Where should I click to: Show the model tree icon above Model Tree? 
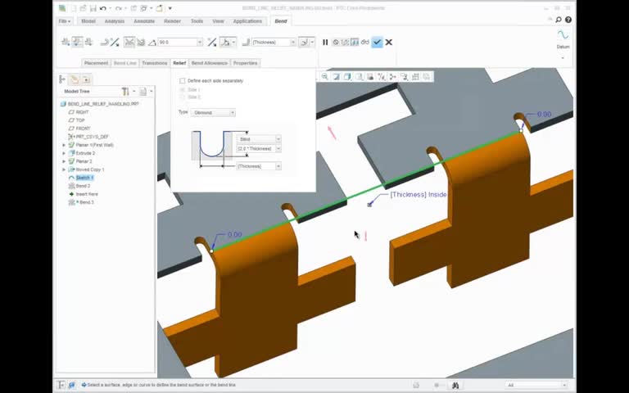62,79
